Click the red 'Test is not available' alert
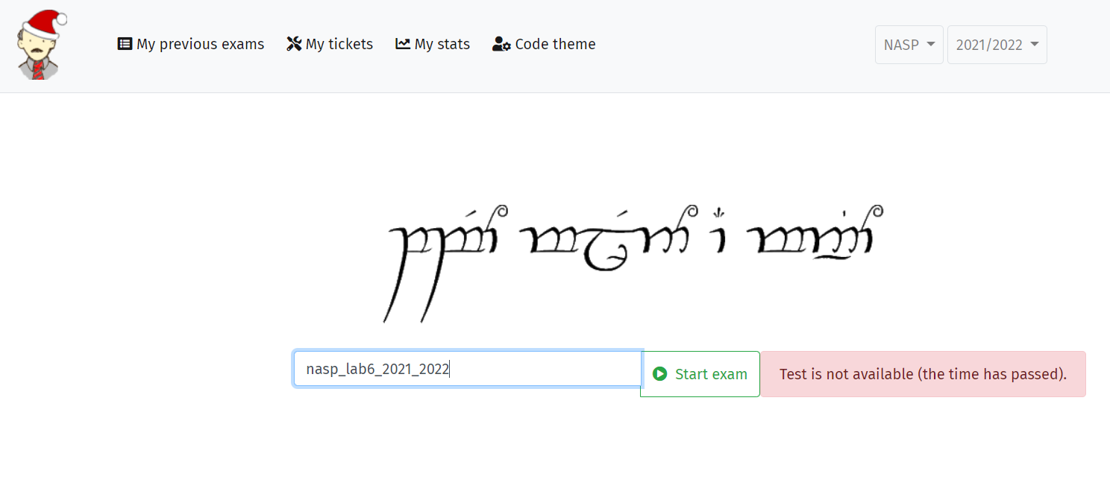The width and height of the screenshot is (1110, 500). [924, 374]
